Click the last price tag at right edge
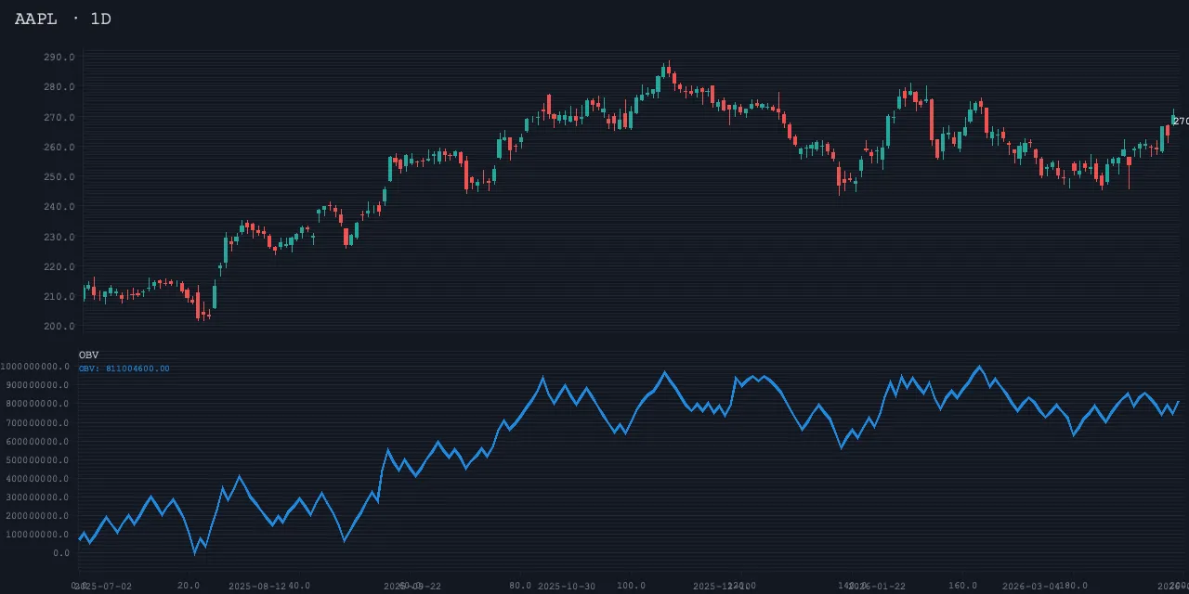The height and width of the screenshot is (594, 1189). click(x=1180, y=122)
